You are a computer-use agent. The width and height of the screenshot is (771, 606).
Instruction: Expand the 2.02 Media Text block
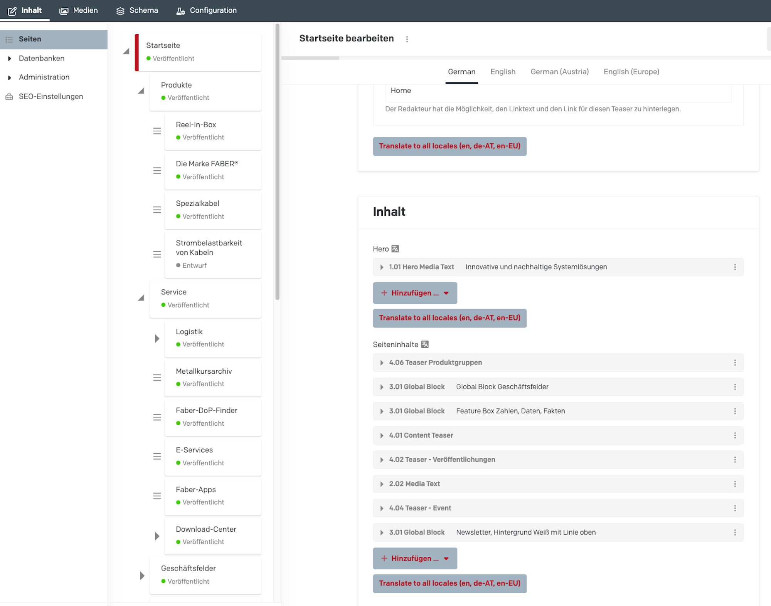(x=382, y=484)
